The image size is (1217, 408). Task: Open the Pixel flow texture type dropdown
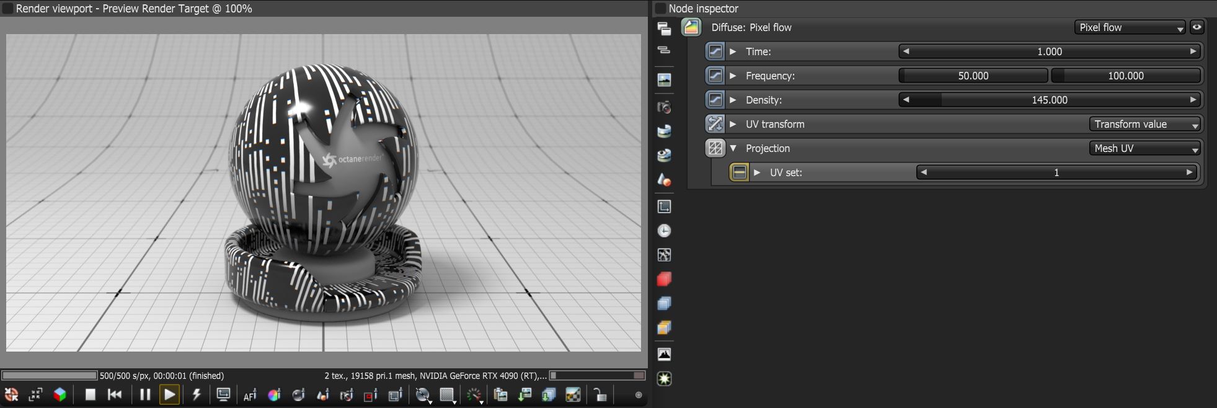pyautogui.click(x=1130, y=27)
